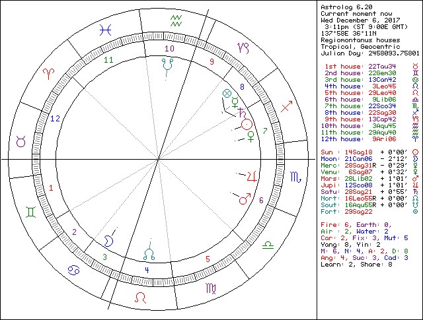The width and height of the screenshot is (423, 320).
Task: Click the 'Fire: 6, Earth: 0,' line
Action: tap(356, 225)
